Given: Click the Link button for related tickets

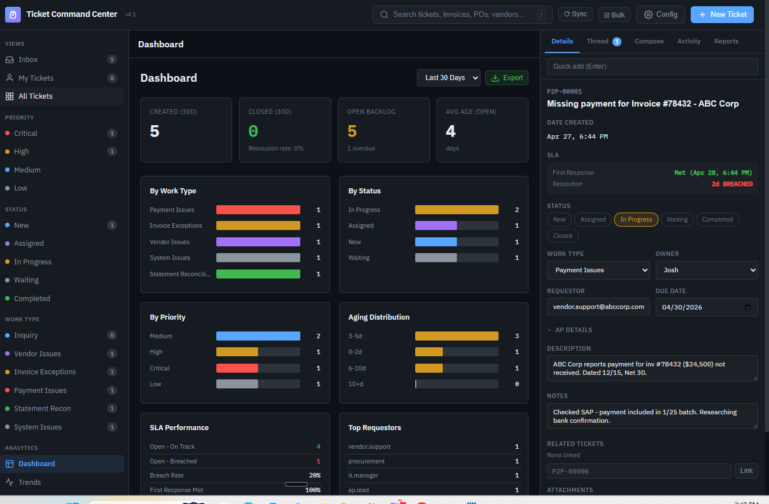Looking at the screenshot, I should (x=746, y=471).
